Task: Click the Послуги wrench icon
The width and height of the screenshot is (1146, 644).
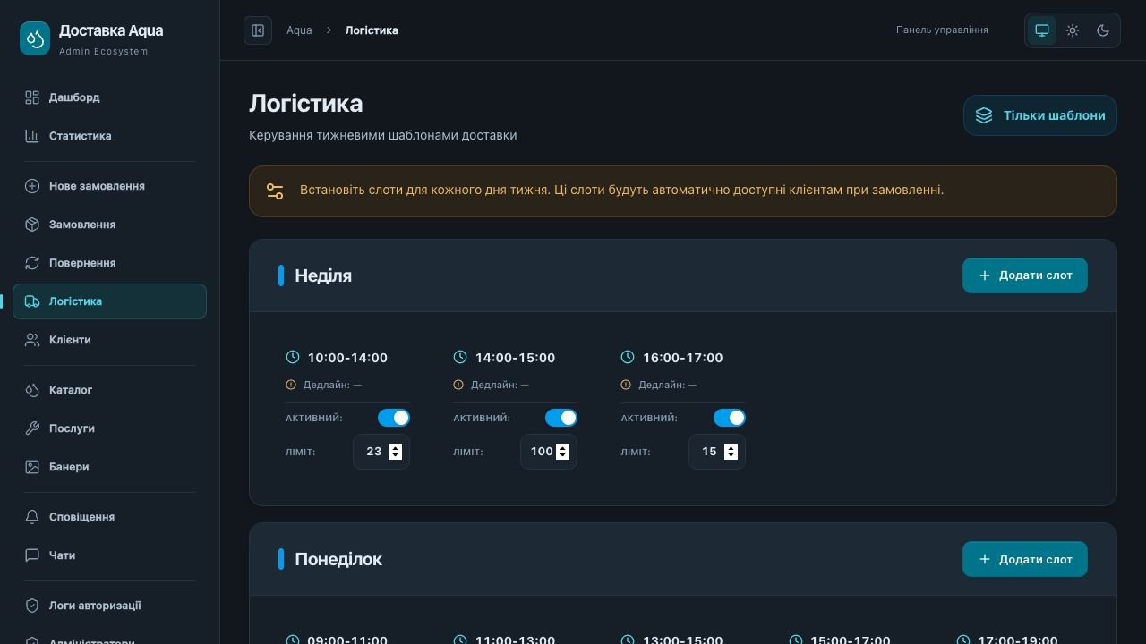Action: pos(32,428)
